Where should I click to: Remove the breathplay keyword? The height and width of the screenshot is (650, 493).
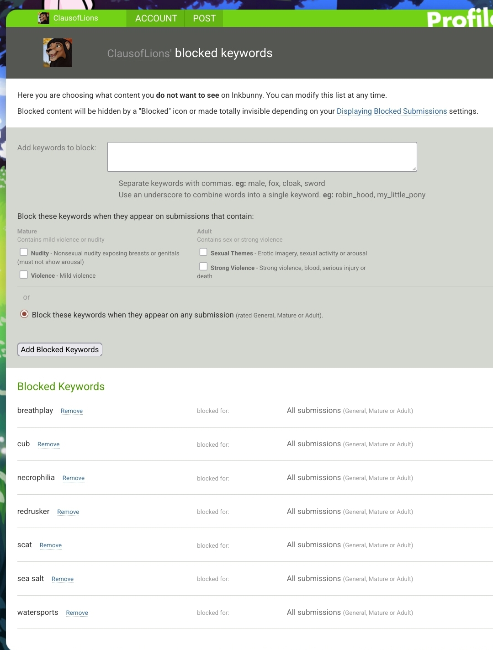click(72, 411)
